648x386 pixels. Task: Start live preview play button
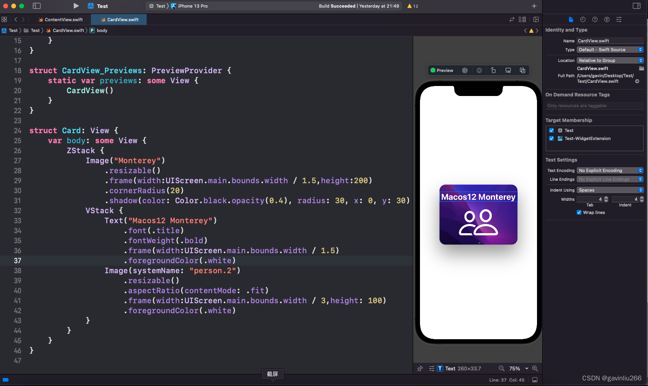point(465,70)
